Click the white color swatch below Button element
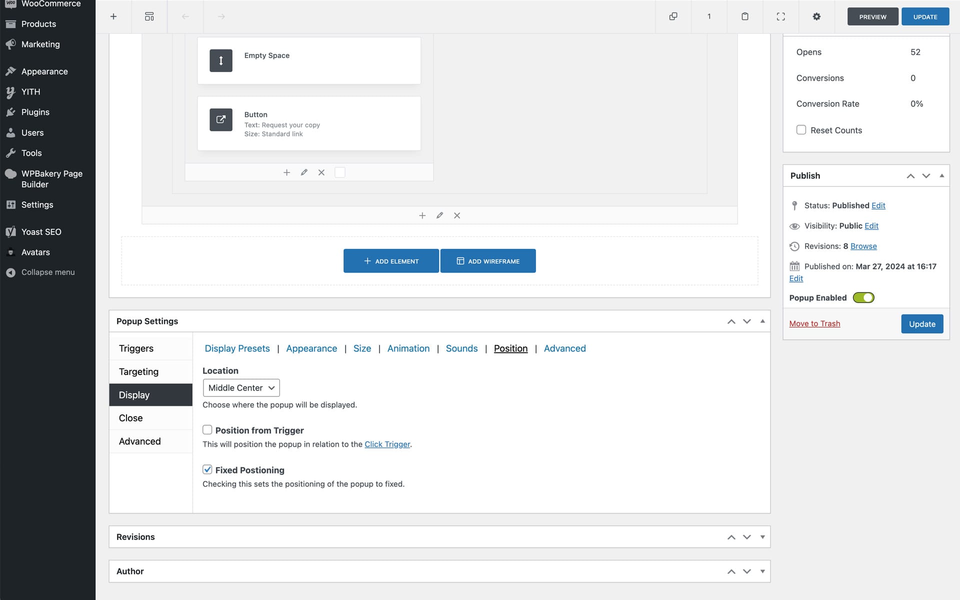Viewport: 960px width, 600px height. click(x=339, y=172)
